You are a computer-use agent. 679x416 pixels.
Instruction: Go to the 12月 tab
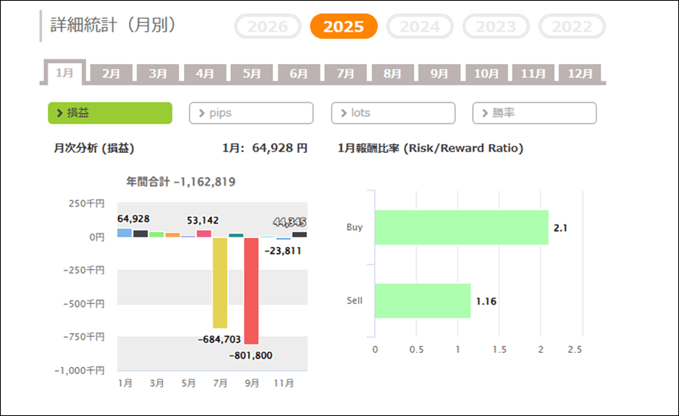580,74
